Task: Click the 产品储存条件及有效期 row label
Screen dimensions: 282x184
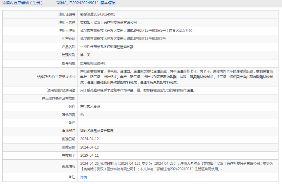Action: 59,99
